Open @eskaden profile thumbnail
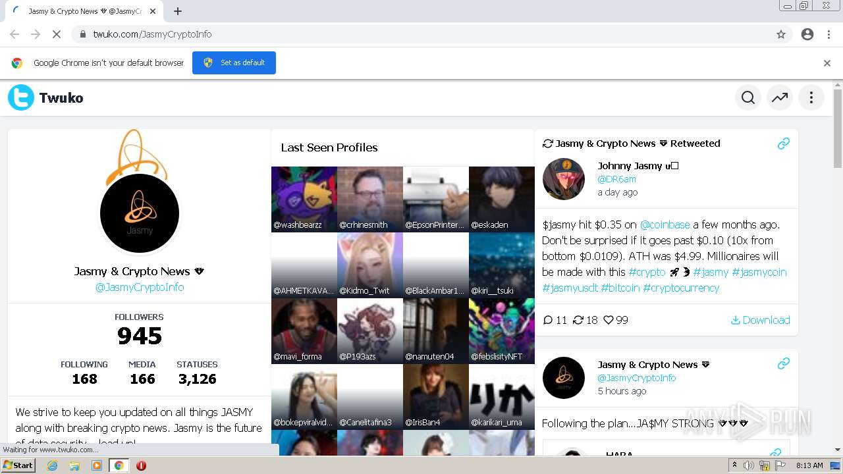Viewport: 843px width, 474px height. click(x=502, y=199)
